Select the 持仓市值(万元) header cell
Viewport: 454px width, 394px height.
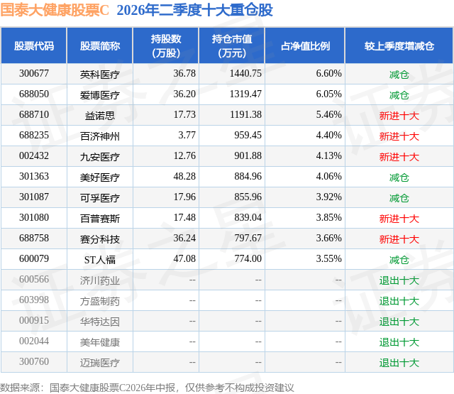[232, 45]
